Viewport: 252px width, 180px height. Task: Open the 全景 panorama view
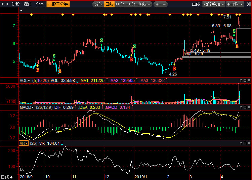tap(40, 4)
